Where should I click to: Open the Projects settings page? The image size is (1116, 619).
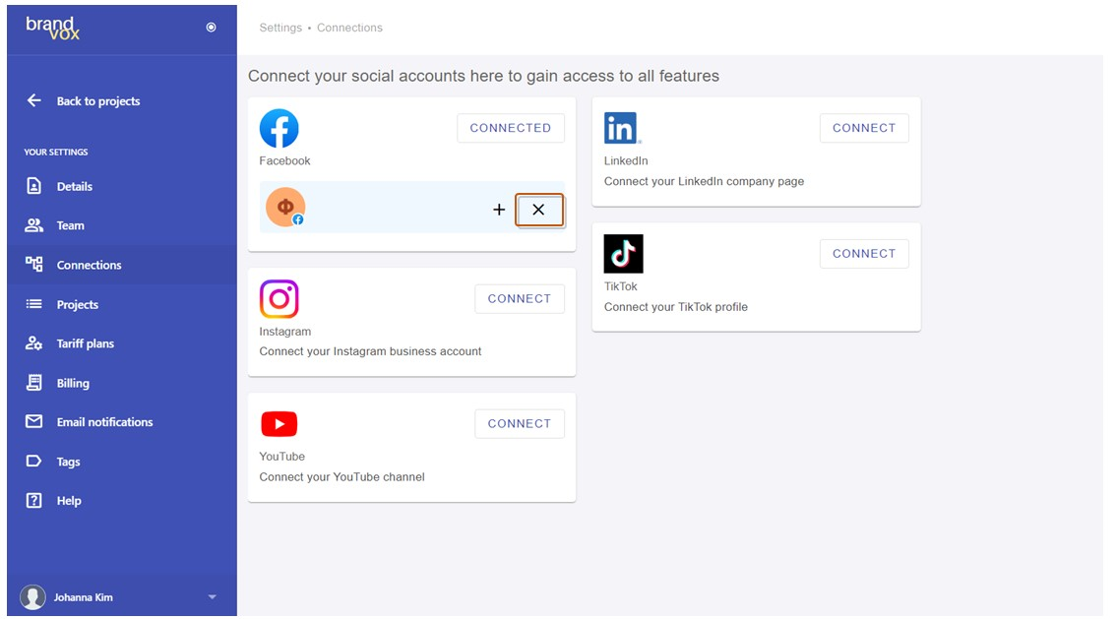coord(78,304)
